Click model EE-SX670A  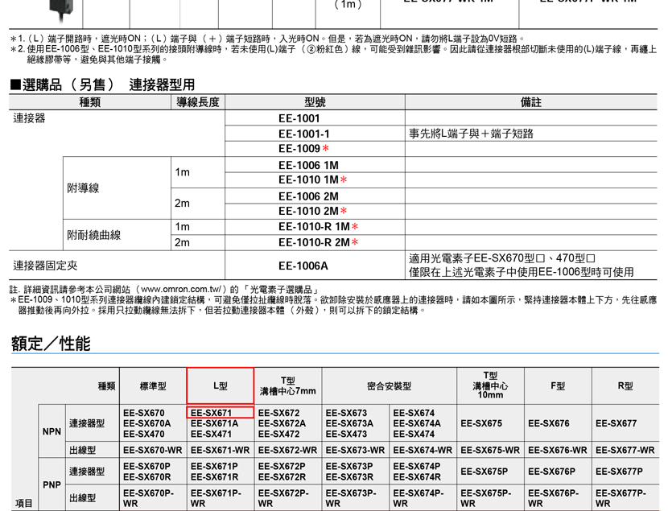[147, 423]
